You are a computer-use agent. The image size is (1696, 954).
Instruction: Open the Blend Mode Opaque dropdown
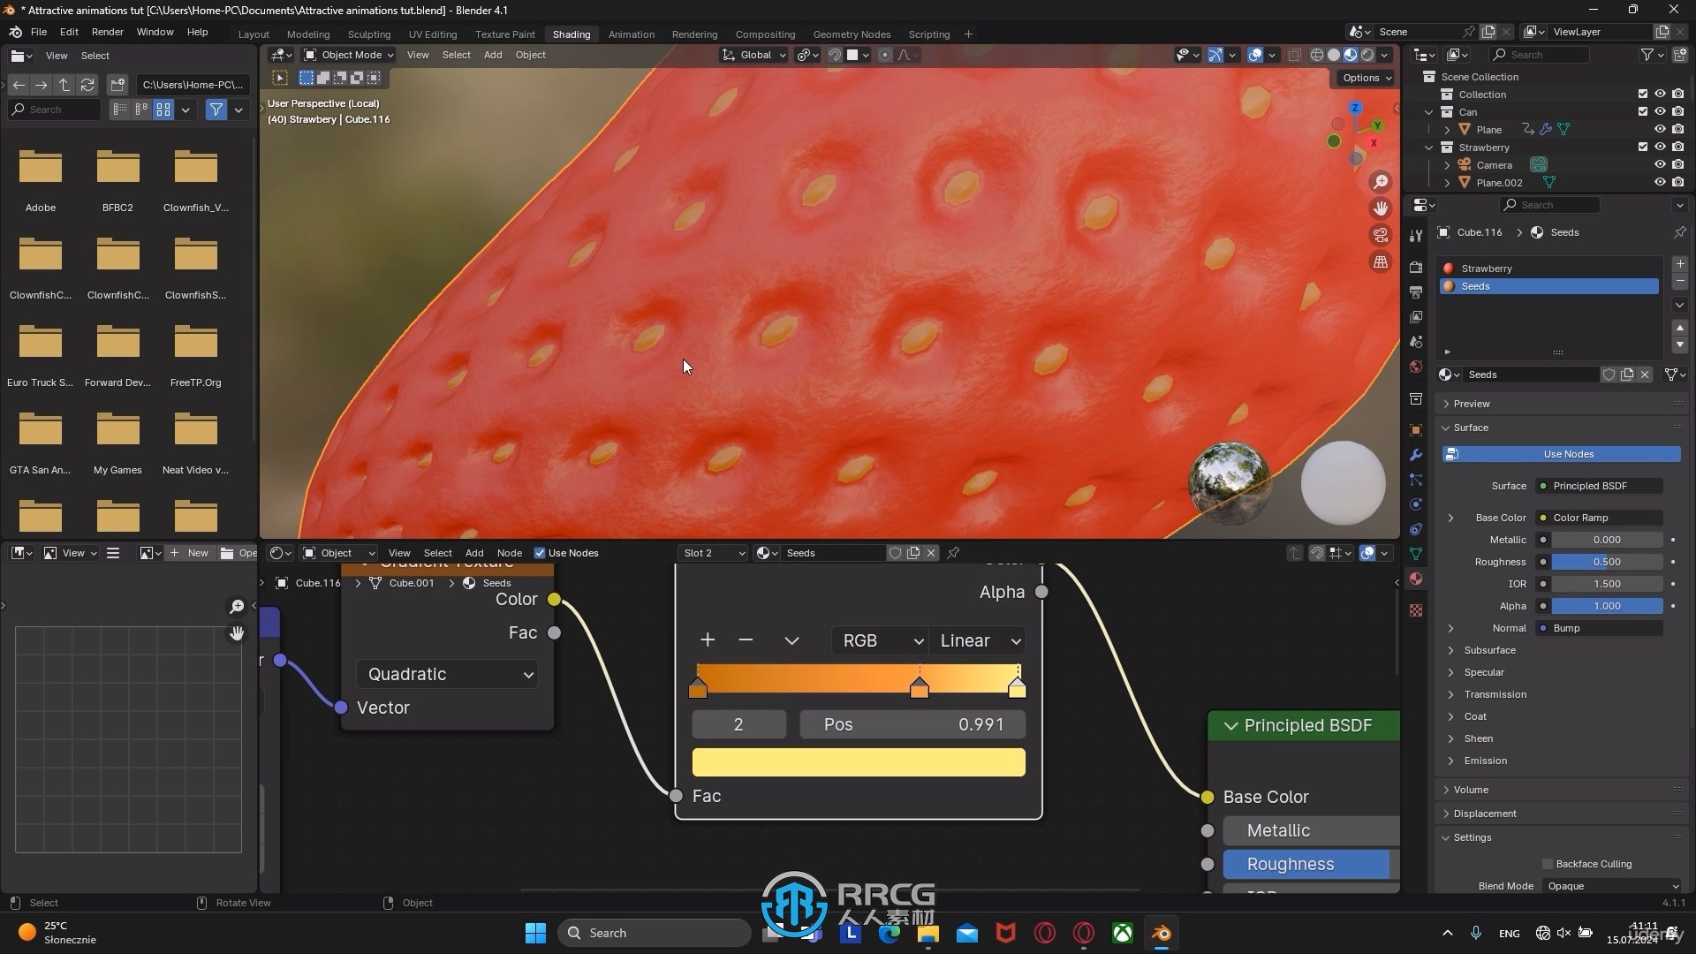coord(1614,886)
